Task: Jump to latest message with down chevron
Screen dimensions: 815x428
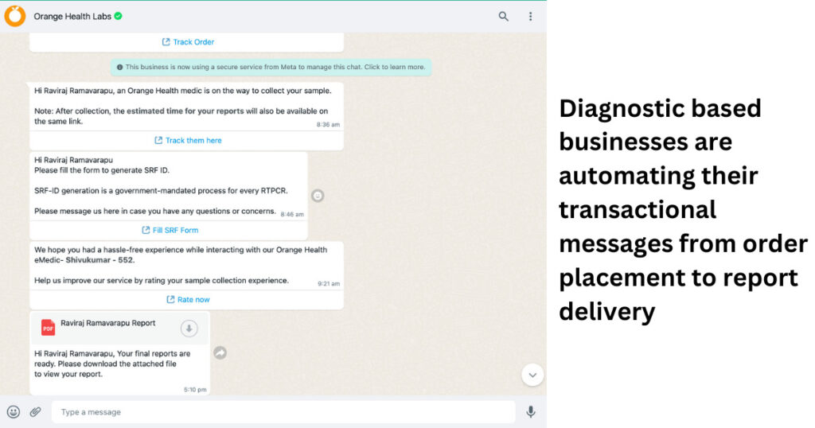Action: pos(532,375)
